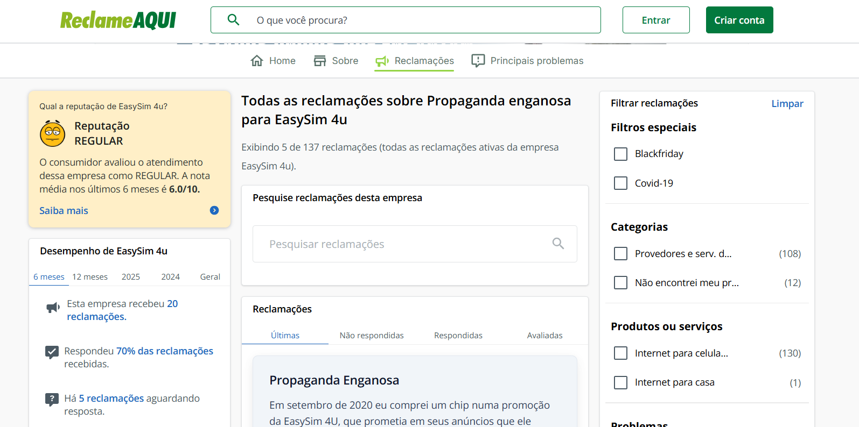The height and width of the screenshot is (427, 859).
Task: Switch to the 12 meses performance tab
Action: coord(90,277)
